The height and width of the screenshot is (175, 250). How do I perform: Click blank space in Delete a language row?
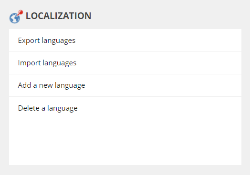pyautogui.click(x=159, y=108)
